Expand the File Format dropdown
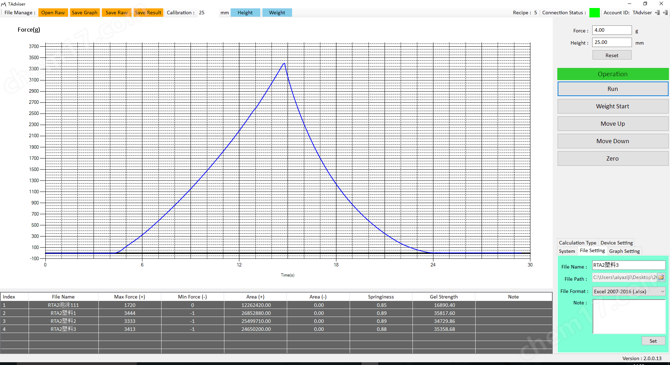 (x=662, y=292)
